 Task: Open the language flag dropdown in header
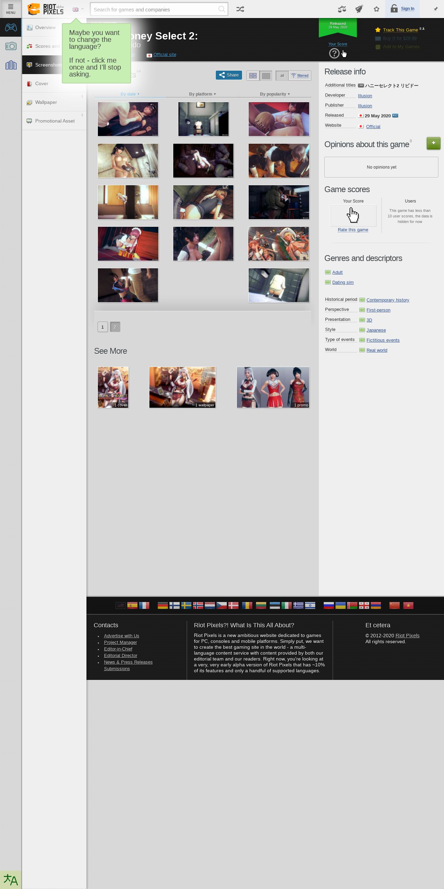78,9
